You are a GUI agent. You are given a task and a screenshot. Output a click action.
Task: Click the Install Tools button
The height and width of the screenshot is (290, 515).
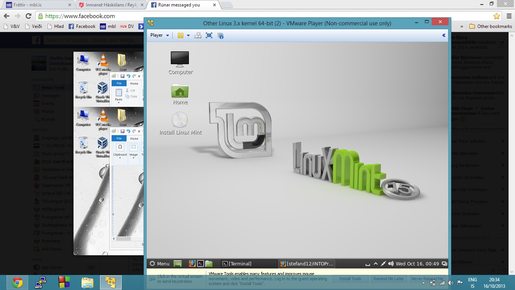pos(350,279)
